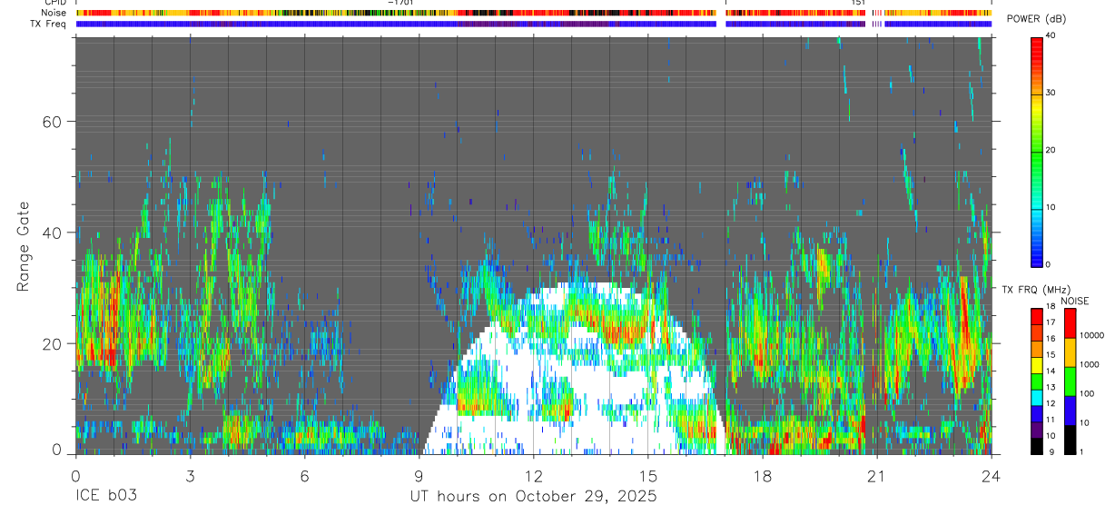Click the POWER (dB) scale title

click(x=1037, y=19)
